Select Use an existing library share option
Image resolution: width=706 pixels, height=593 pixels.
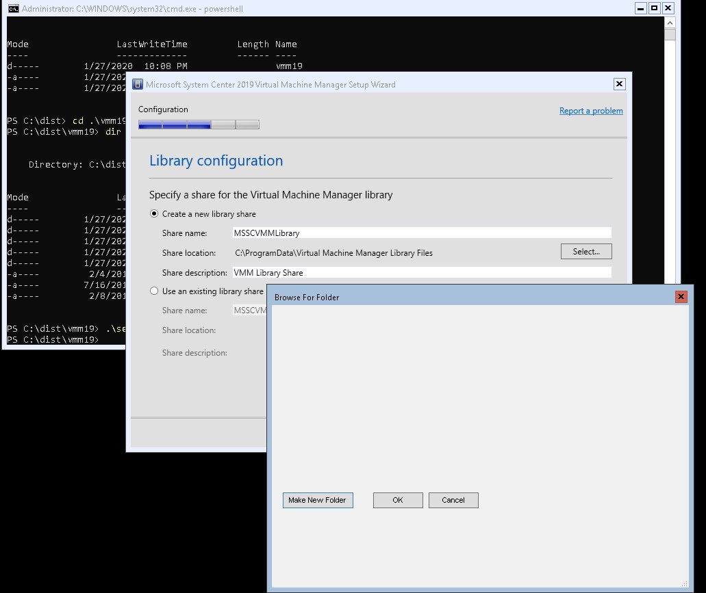click(154, 291)
